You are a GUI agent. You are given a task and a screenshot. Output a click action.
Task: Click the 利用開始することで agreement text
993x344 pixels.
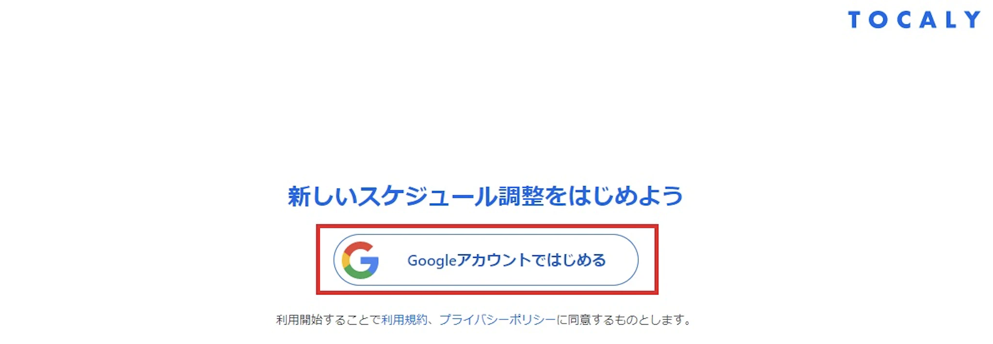328,320
